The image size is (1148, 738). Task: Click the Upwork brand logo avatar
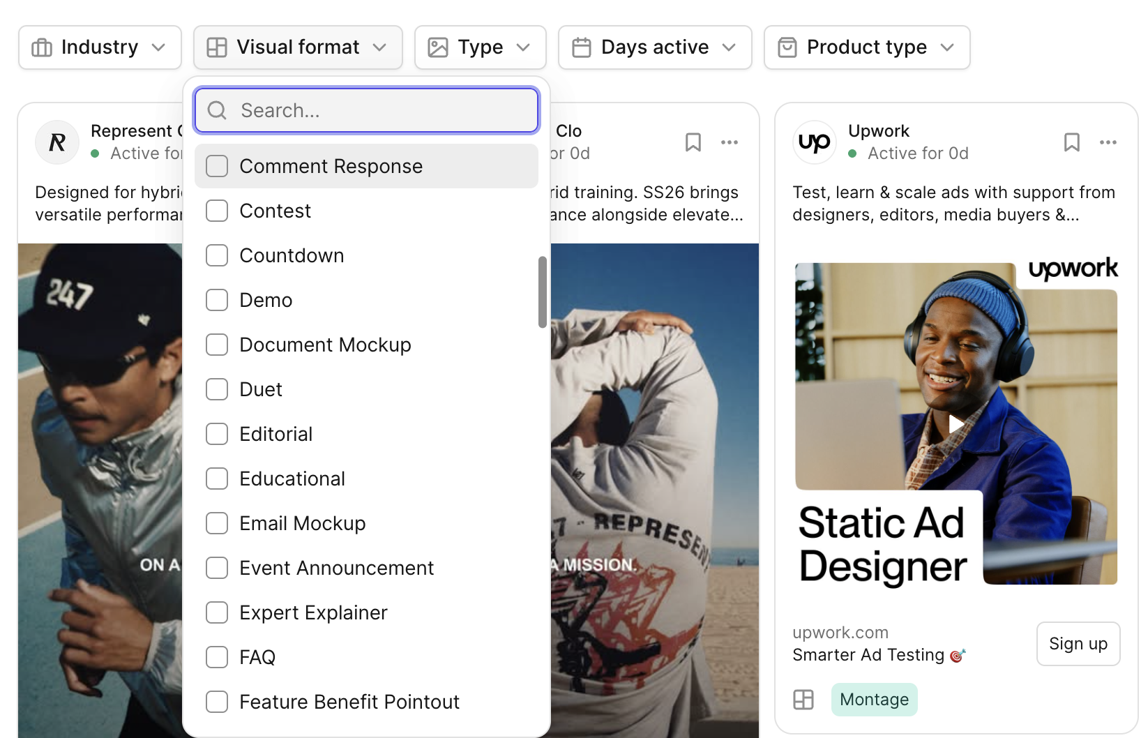pos(815,142)
